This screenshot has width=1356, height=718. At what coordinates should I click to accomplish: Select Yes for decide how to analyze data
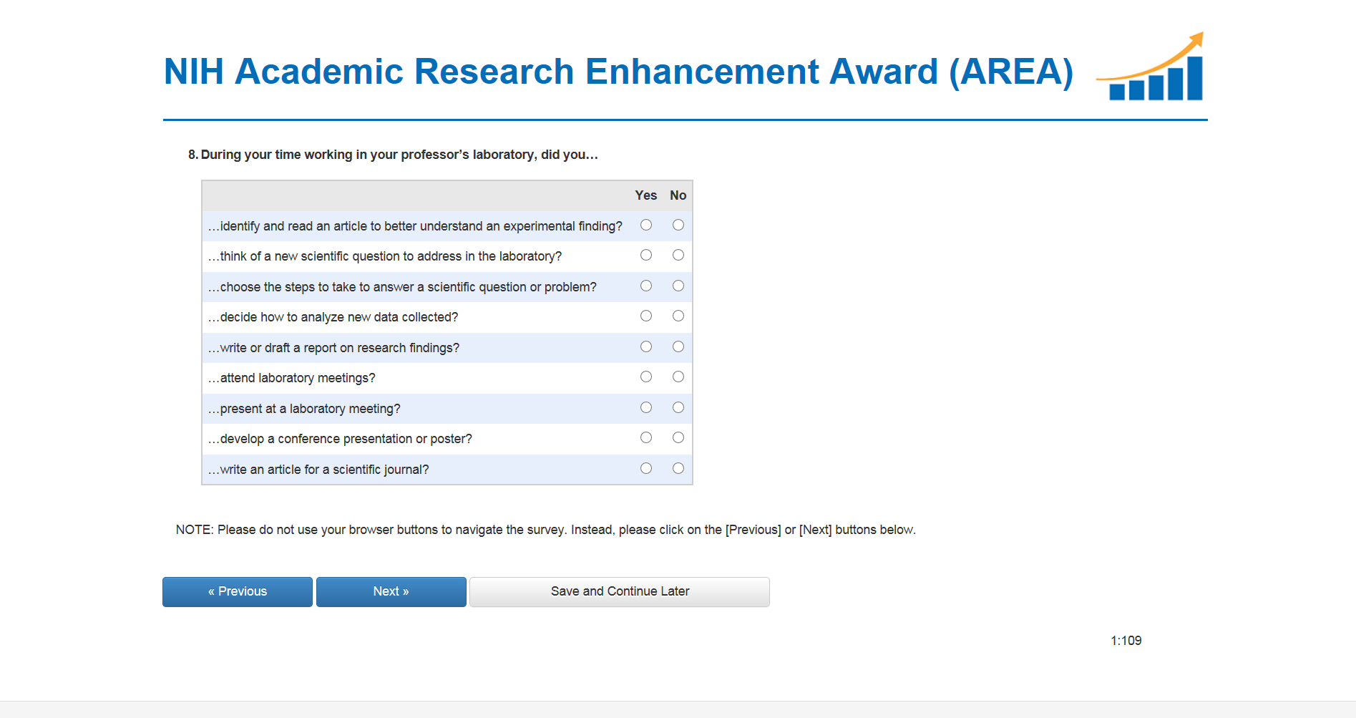pos(646,316)
